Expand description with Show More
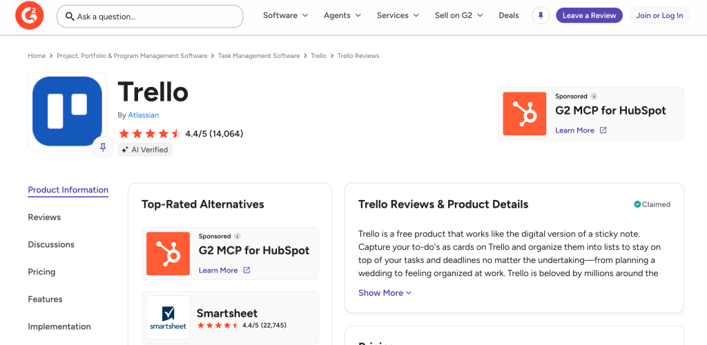 click(x=385, y=293)
